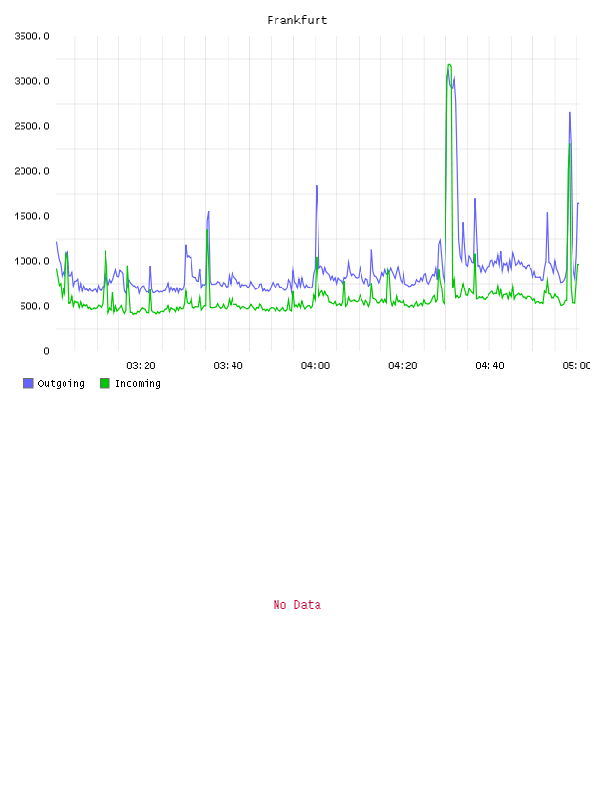Click the 04:00 time axis label
This screenshot has width=594, height=798.
316,366
